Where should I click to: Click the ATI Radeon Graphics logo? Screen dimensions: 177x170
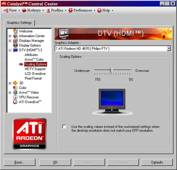click(x=29, y=134)
